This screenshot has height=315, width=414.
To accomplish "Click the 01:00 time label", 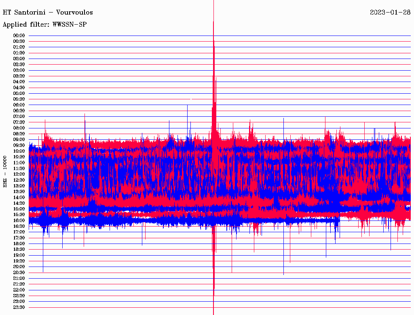I will 19,47.
